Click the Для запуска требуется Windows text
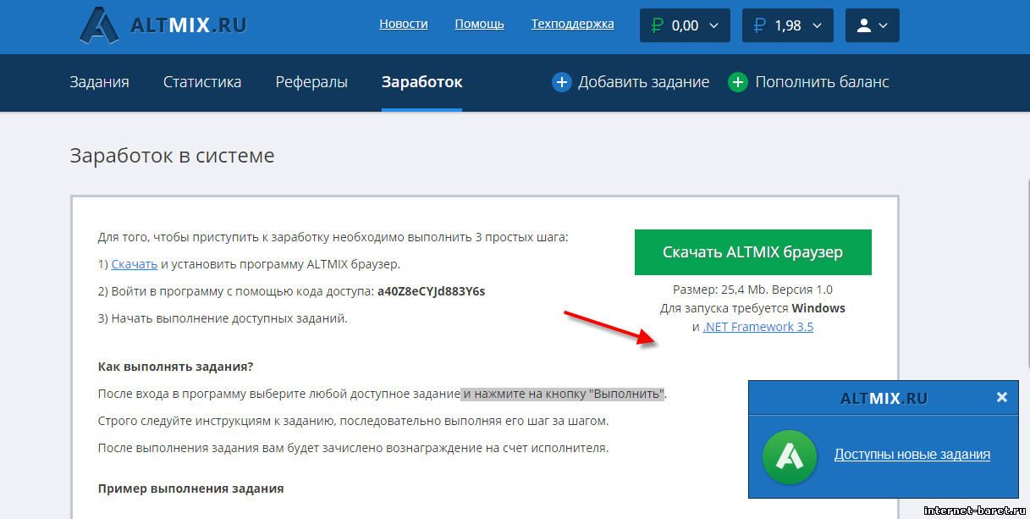 click(x=752, y=308)
